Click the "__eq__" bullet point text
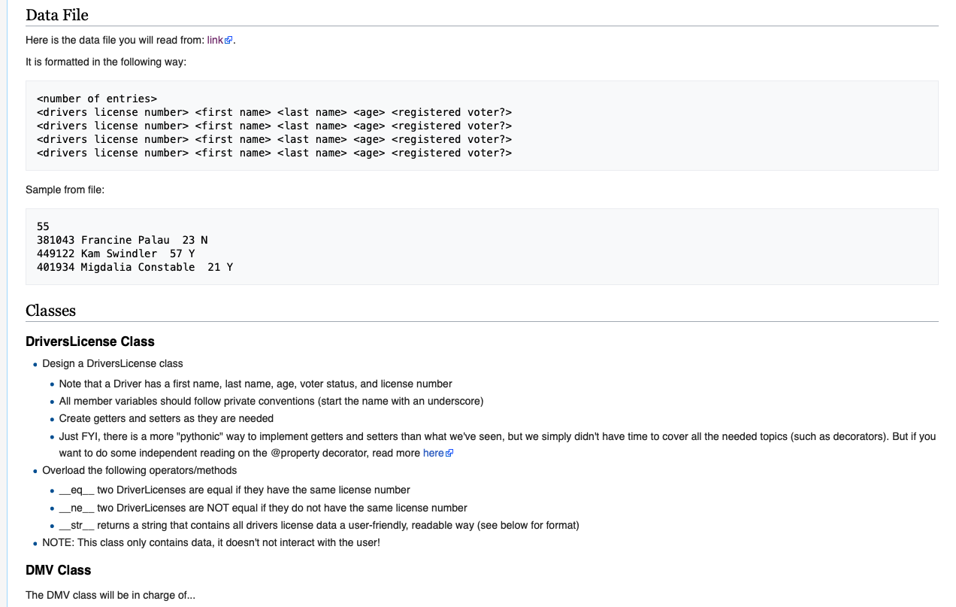Viewport: 956px width, 607px height. point(234,490)
